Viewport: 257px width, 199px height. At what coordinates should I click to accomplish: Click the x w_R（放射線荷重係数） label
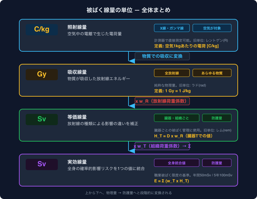[162, 101]
